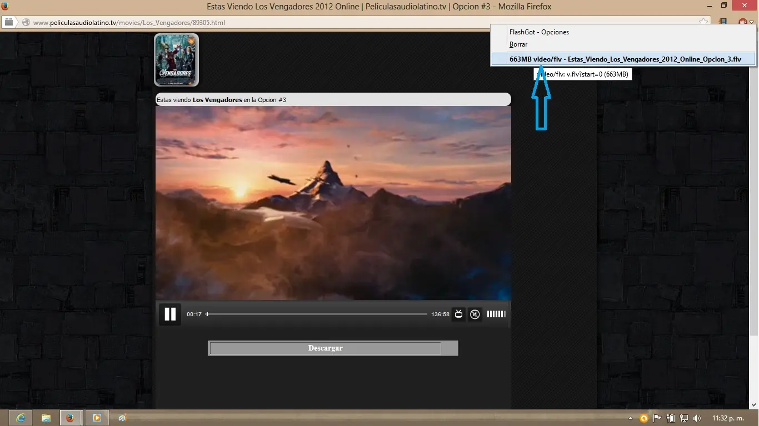Image resolution: width=759 pixels, height=426 pixels.
Task: Open the tab groups icon left of URL
Action: pos(9,22)
